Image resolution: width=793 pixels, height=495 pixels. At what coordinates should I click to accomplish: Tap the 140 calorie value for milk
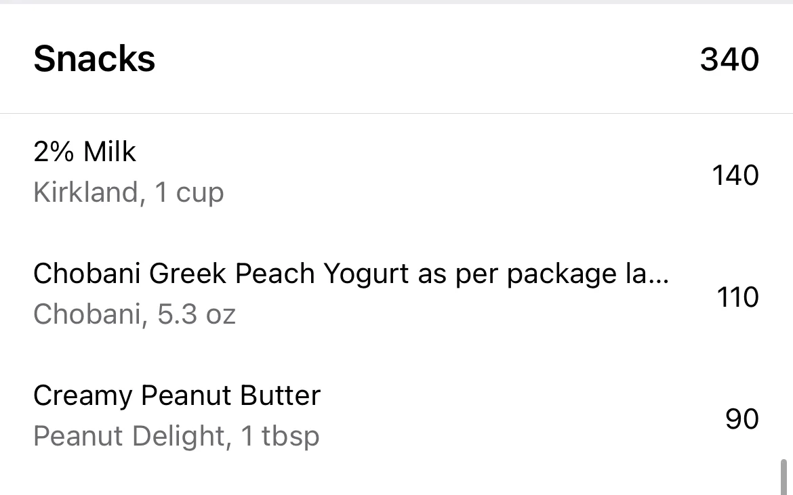tap(735, 175)
